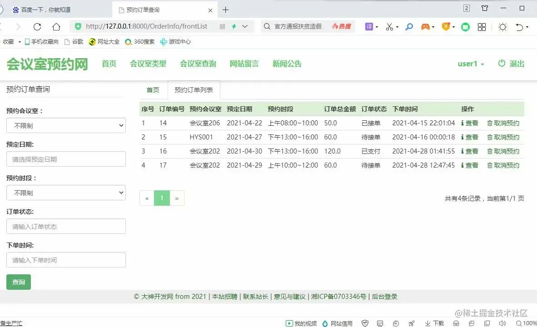Image resolution: width=537 pixels, height=327 pixels.
Task: Open the 会议室查询 menu item
Action: pyautogui.click(x=198, y=64)
